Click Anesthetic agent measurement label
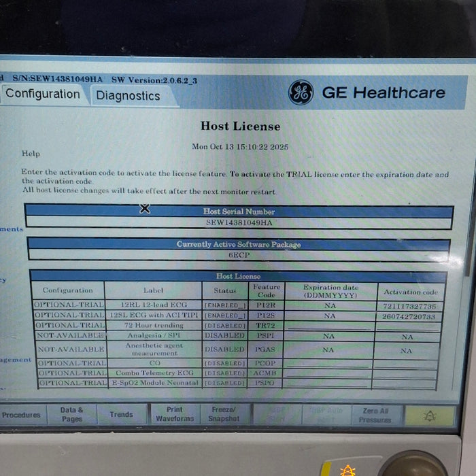The width and height of the screenshot is (476, 476). (x=154, y=350)
